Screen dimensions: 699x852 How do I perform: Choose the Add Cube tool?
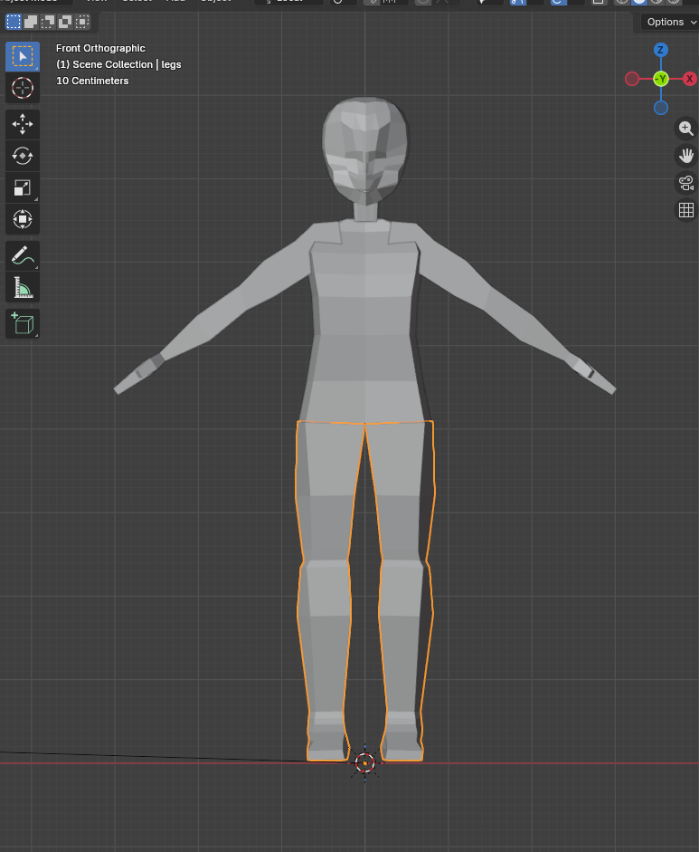click(x=23, y=324)
